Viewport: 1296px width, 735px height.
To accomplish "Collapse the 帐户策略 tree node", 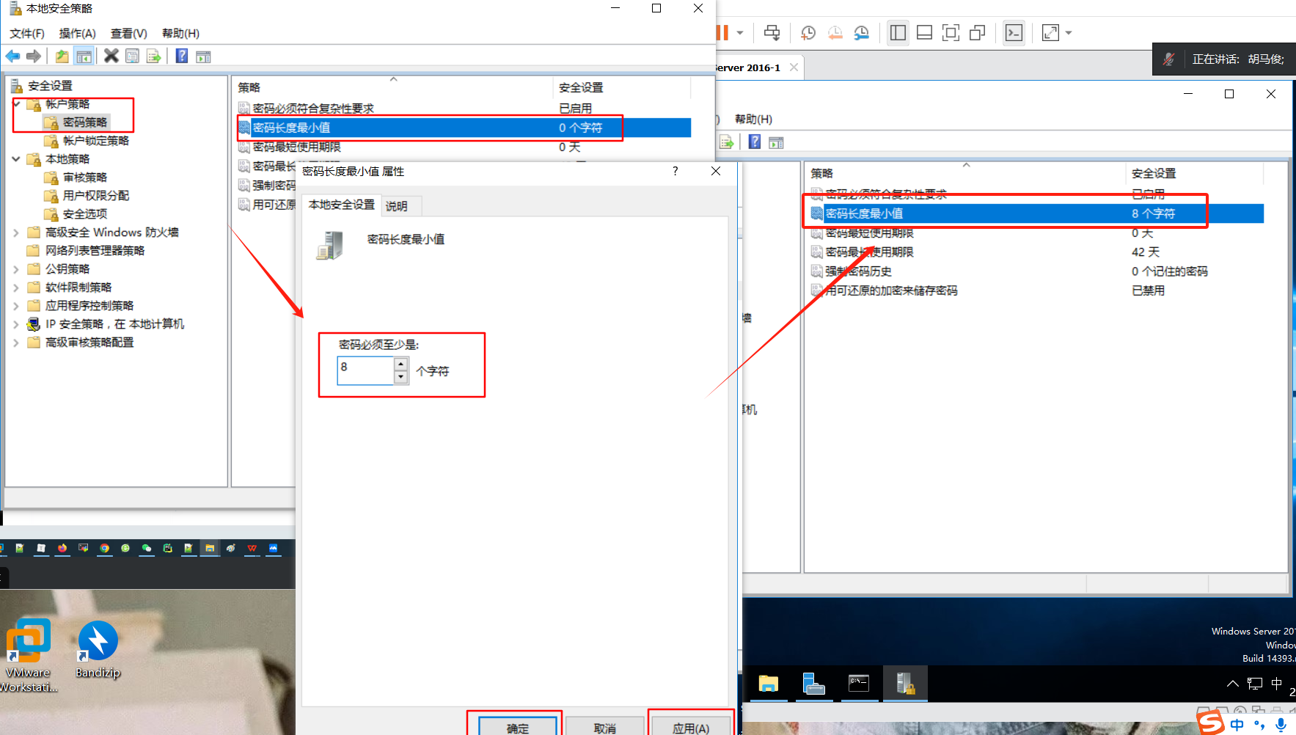I will [x=16, y=104].
